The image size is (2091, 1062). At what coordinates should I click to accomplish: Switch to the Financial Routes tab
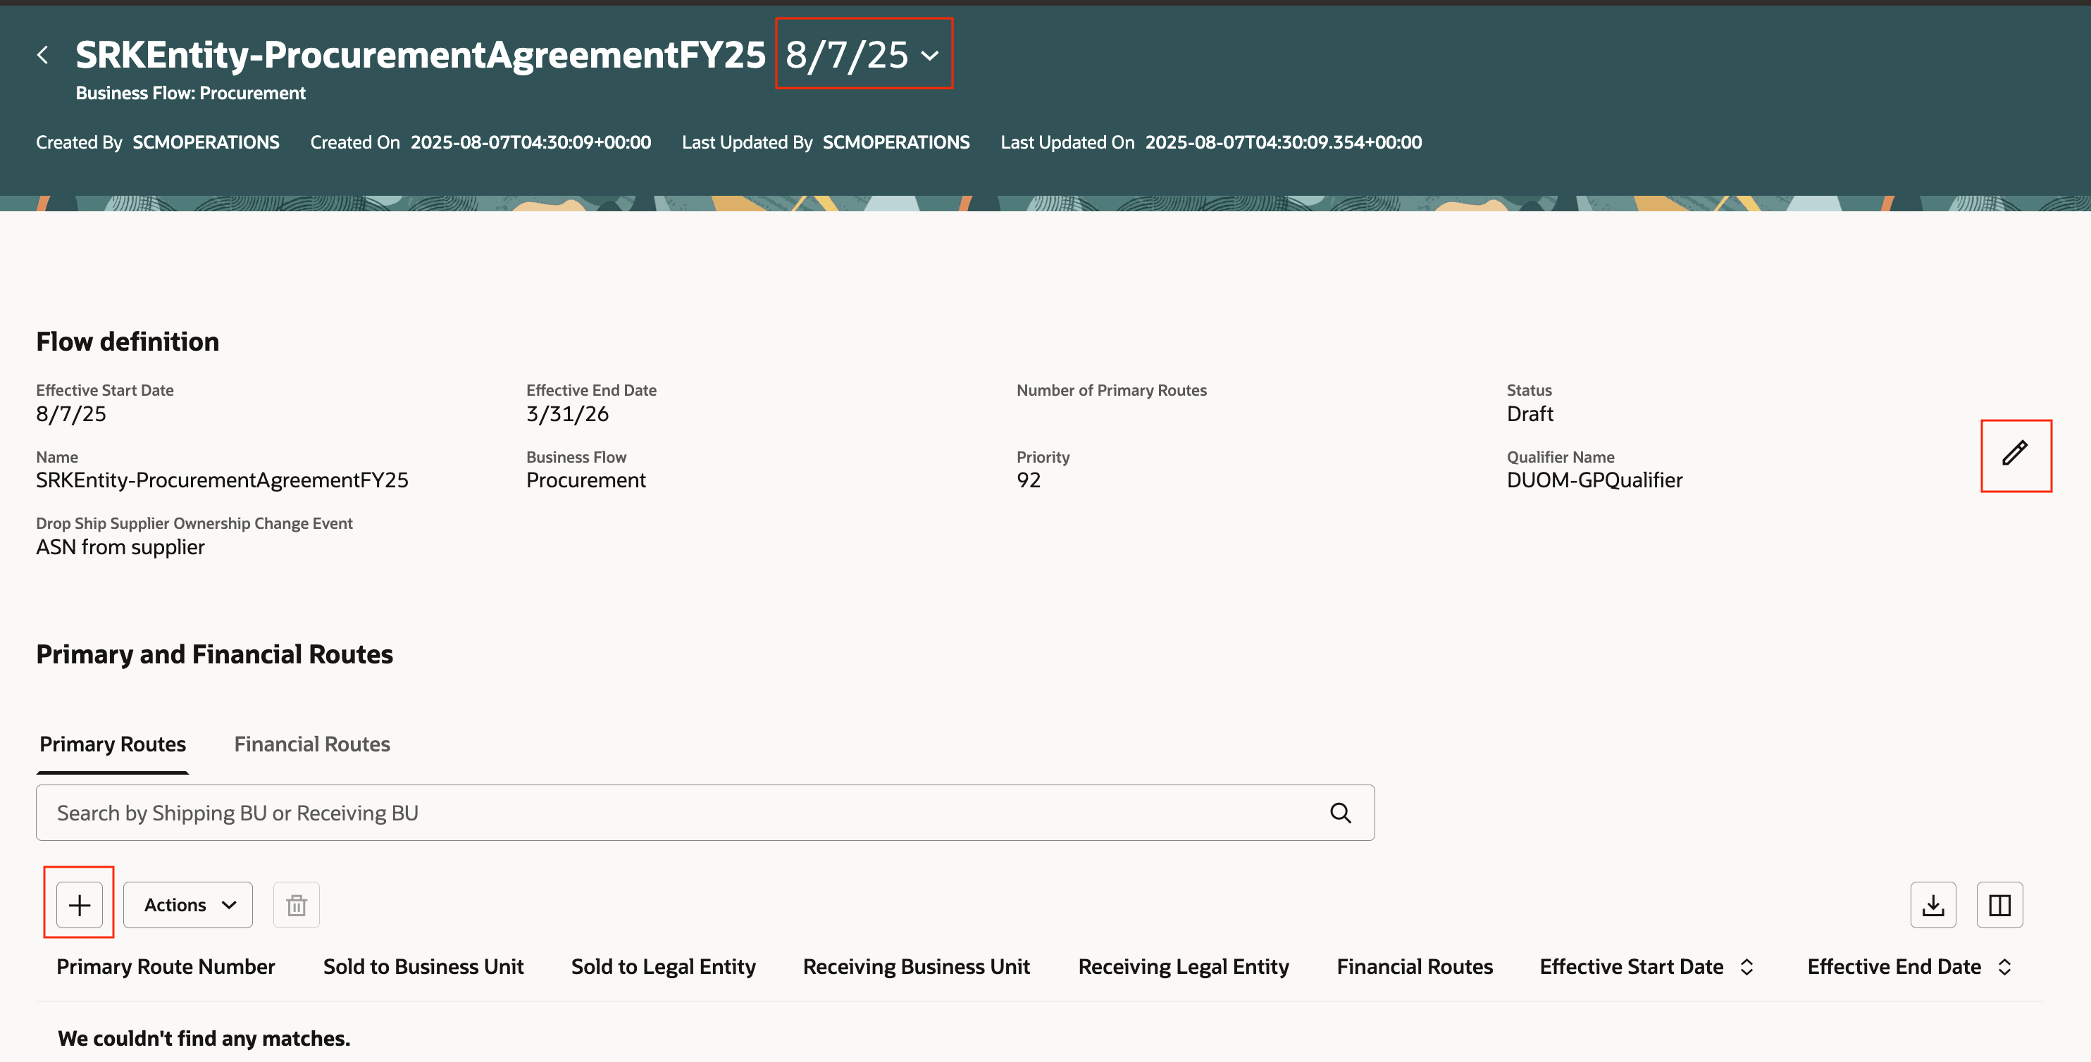[x=311, y=743]
